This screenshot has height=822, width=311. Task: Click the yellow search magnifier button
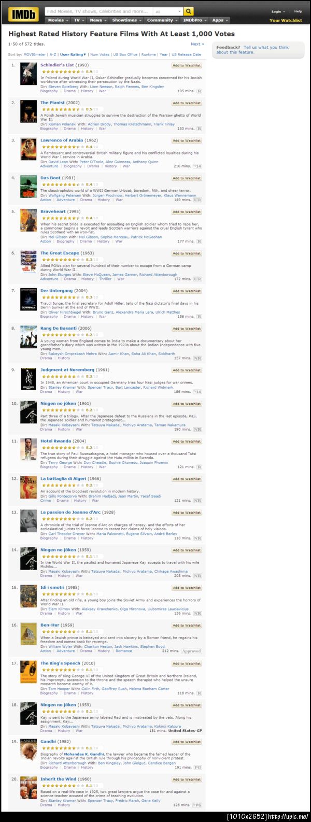(x=189, y=11)
